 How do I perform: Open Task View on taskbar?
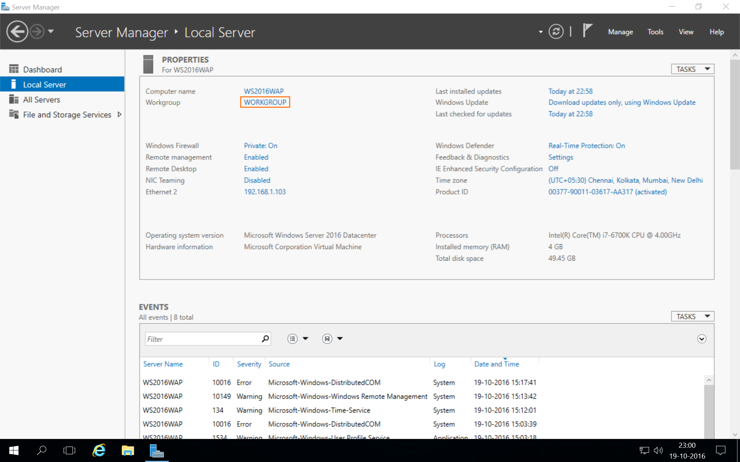tap(69, 450)
